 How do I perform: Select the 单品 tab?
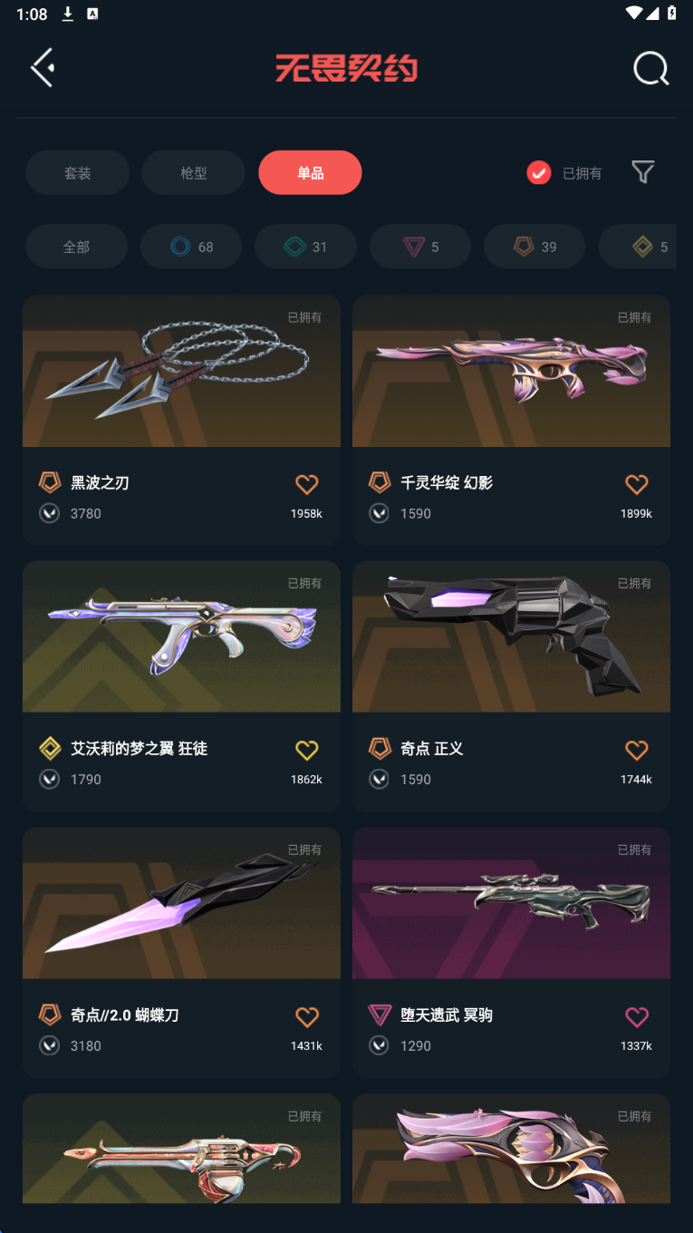coord(310,172)
